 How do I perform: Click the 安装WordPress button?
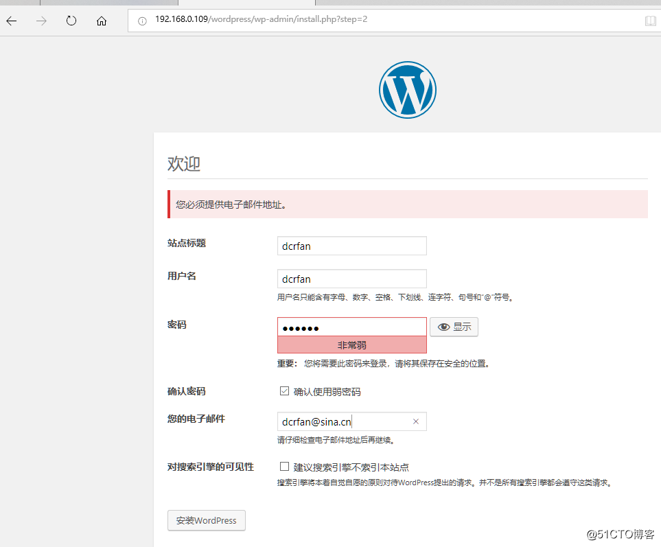[x=207, y=520]
